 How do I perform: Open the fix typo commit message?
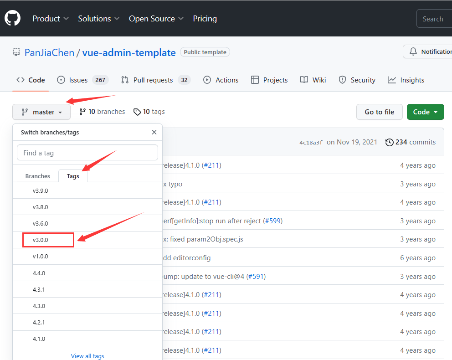pyautogui.click(x=172, y=184)
